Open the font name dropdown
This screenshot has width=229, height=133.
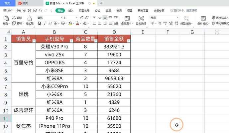[x=61, y=18]
